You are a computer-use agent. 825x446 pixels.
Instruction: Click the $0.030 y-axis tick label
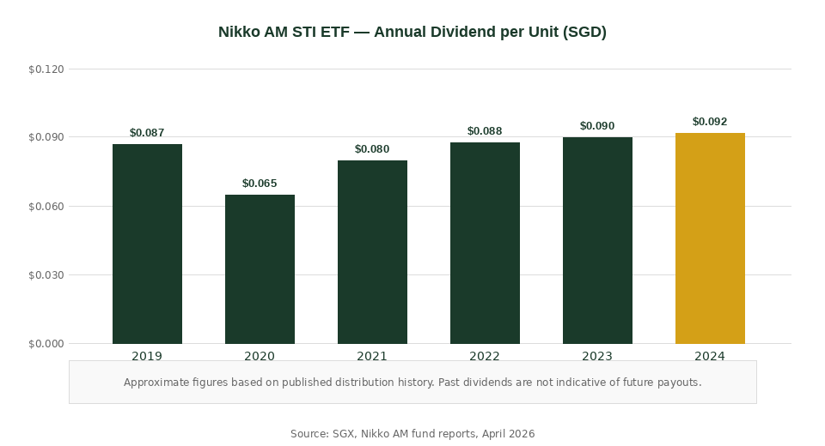point(46,275)
